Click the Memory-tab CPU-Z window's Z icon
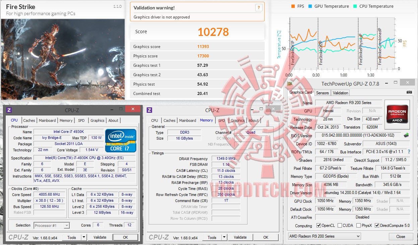 149,110
